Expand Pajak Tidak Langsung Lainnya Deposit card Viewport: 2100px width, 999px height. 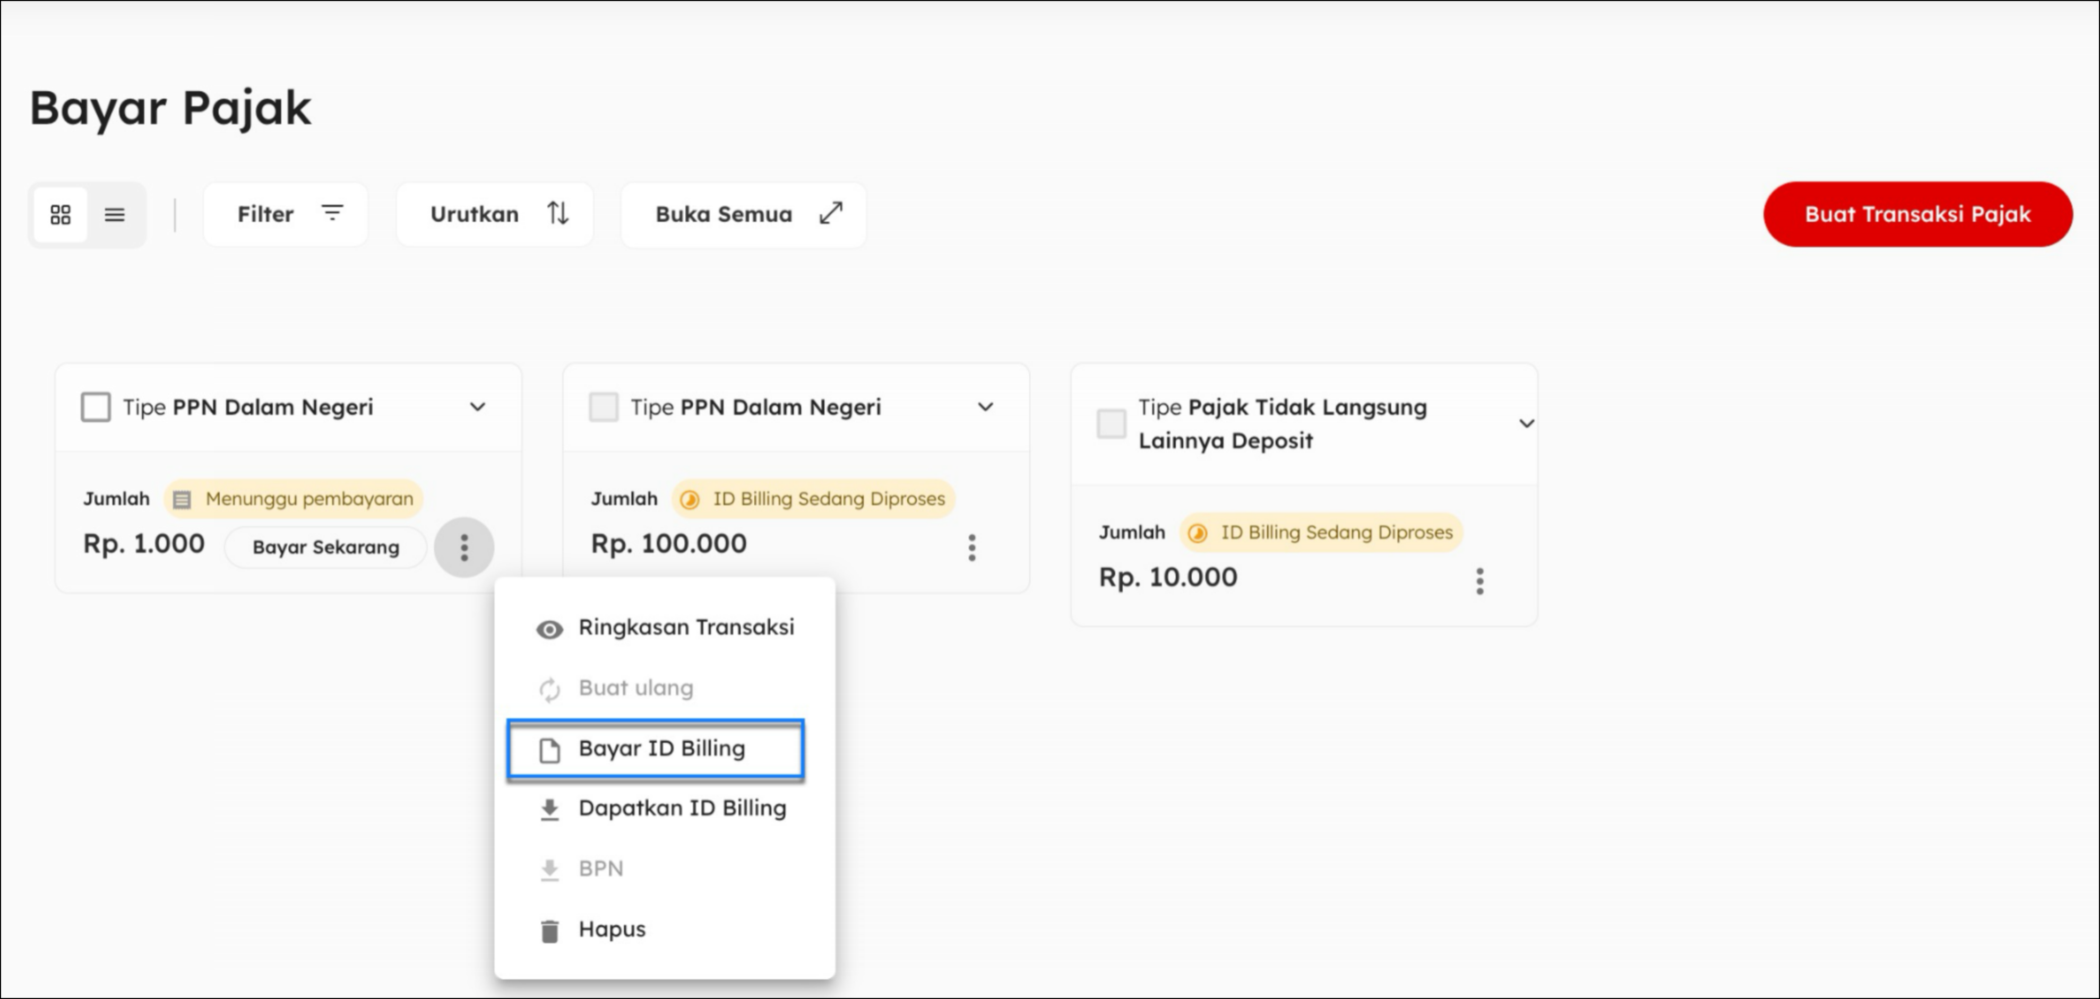(1526, 424)
